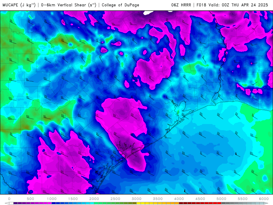273x205 pixels.
Task: Click the 1000 legend value
Action: click(x=52, y=199)
